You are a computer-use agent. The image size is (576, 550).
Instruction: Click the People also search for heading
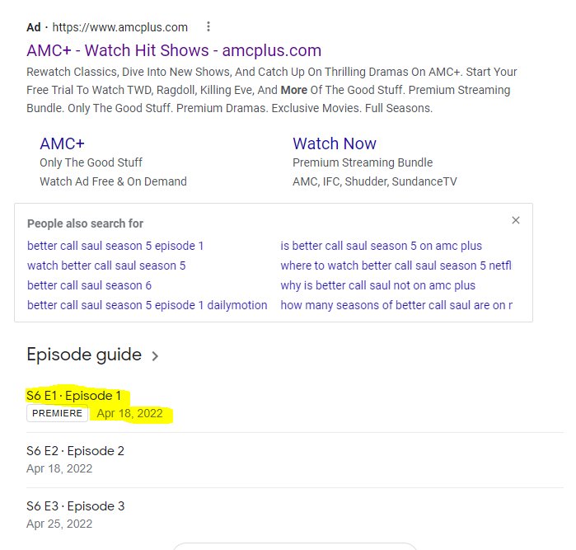coord(85,223)
